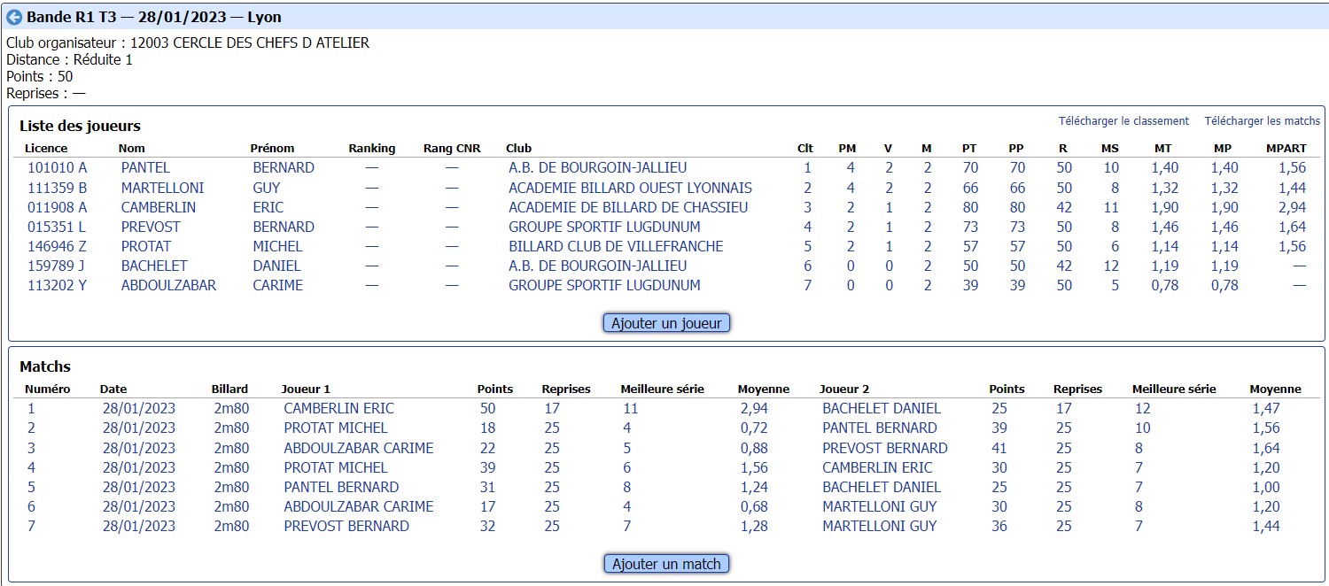Viewport: 1329px width, 586px height.
Task: Click the Ajouter un joueur button
Action: click(x=666, y=323)
